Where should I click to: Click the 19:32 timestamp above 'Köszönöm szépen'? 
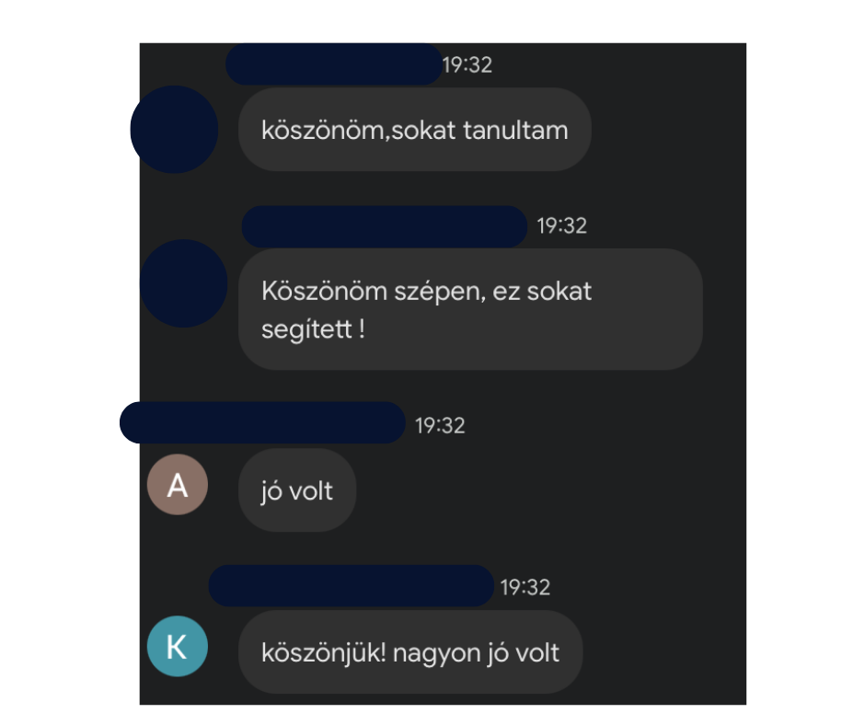tap(561, 225)
